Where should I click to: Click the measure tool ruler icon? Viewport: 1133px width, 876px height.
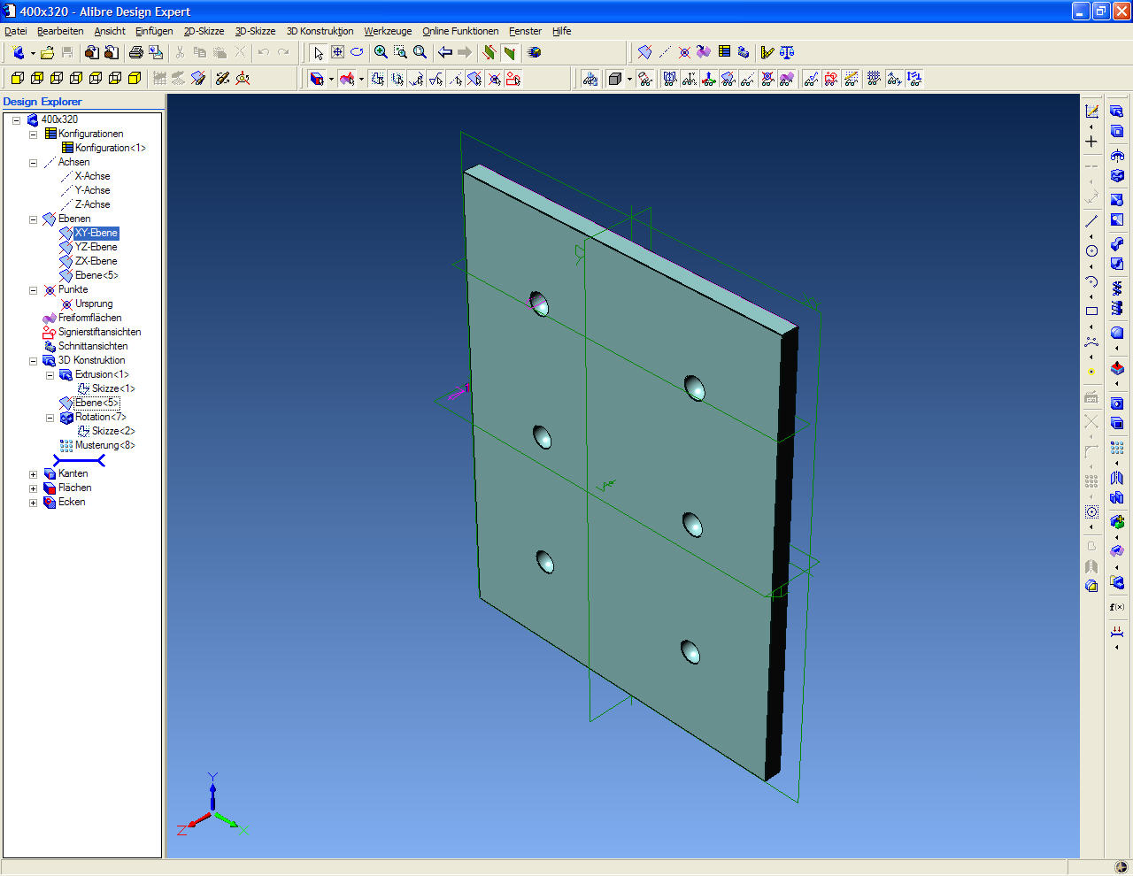(767, 53)
